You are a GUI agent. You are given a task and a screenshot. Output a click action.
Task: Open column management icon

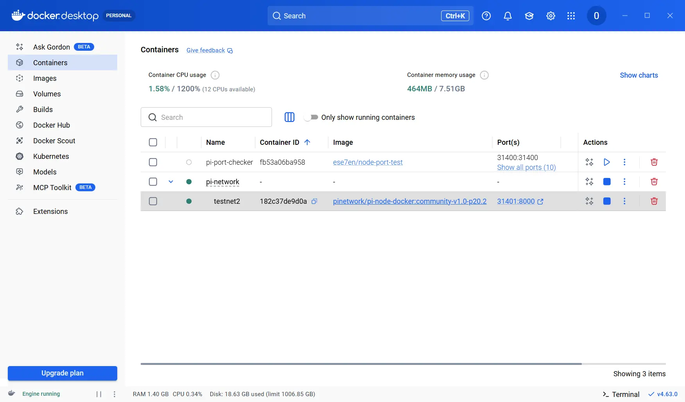click(289, 117)
